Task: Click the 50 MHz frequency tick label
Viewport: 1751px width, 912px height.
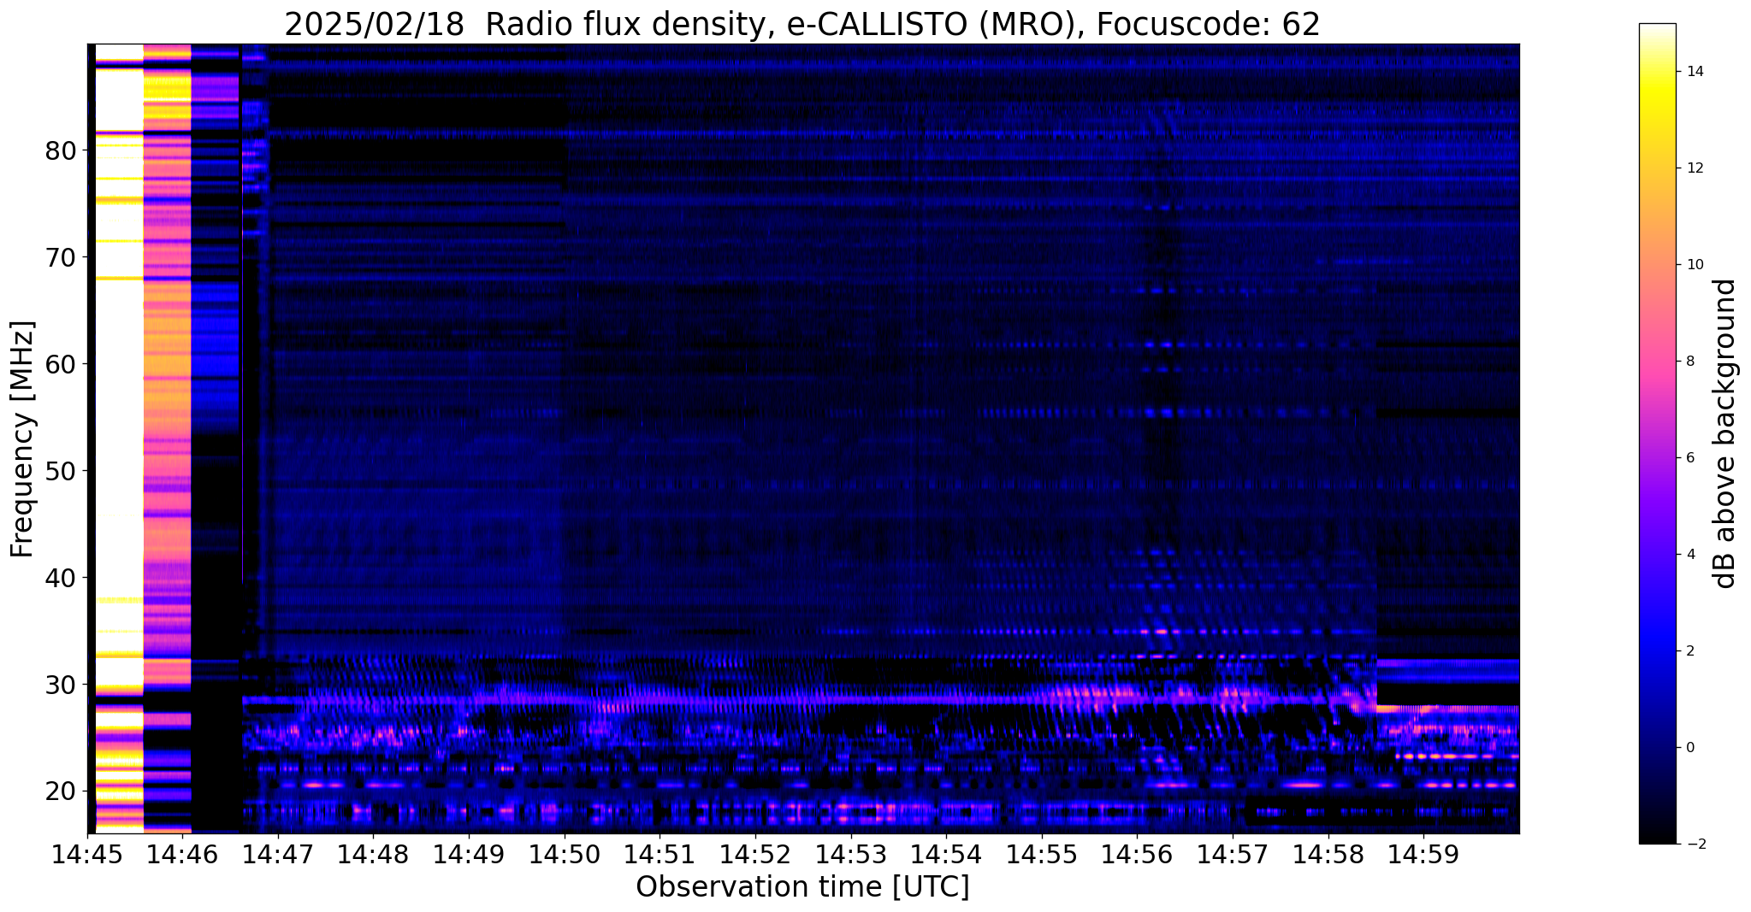Action: (x=61, y=471)
